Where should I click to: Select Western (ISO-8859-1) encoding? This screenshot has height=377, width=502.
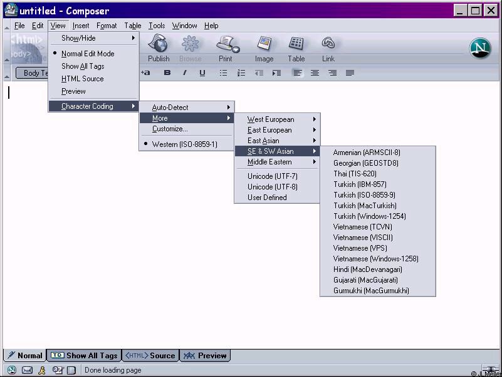[186, 144]
